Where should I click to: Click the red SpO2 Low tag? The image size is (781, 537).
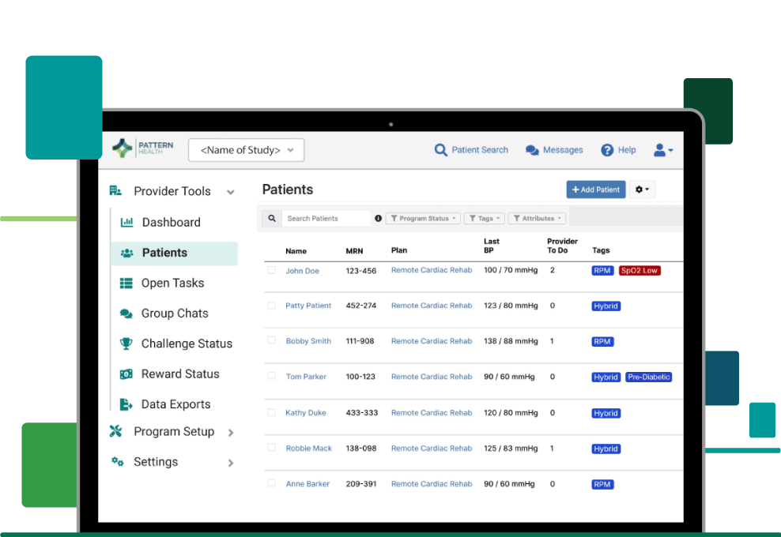[x=639, y=271]
